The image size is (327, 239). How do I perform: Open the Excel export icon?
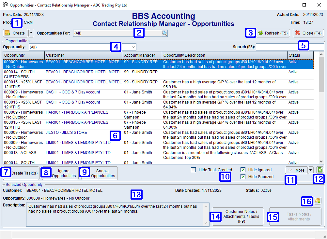[320, 170]
